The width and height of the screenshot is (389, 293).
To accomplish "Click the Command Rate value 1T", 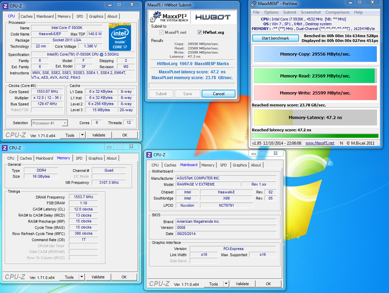I will click(84, 239).
